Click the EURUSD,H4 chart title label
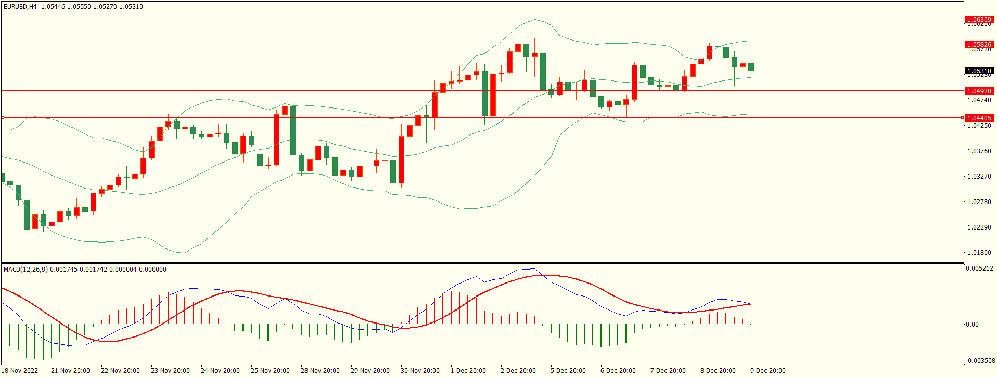Image resolution: width=997 pixels, height=377 pixels. point(20,7)
